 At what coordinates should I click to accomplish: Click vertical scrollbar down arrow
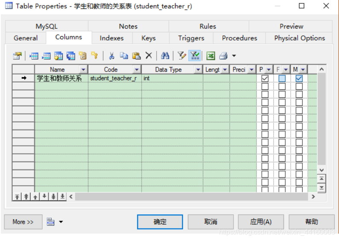tap(321, 170)
